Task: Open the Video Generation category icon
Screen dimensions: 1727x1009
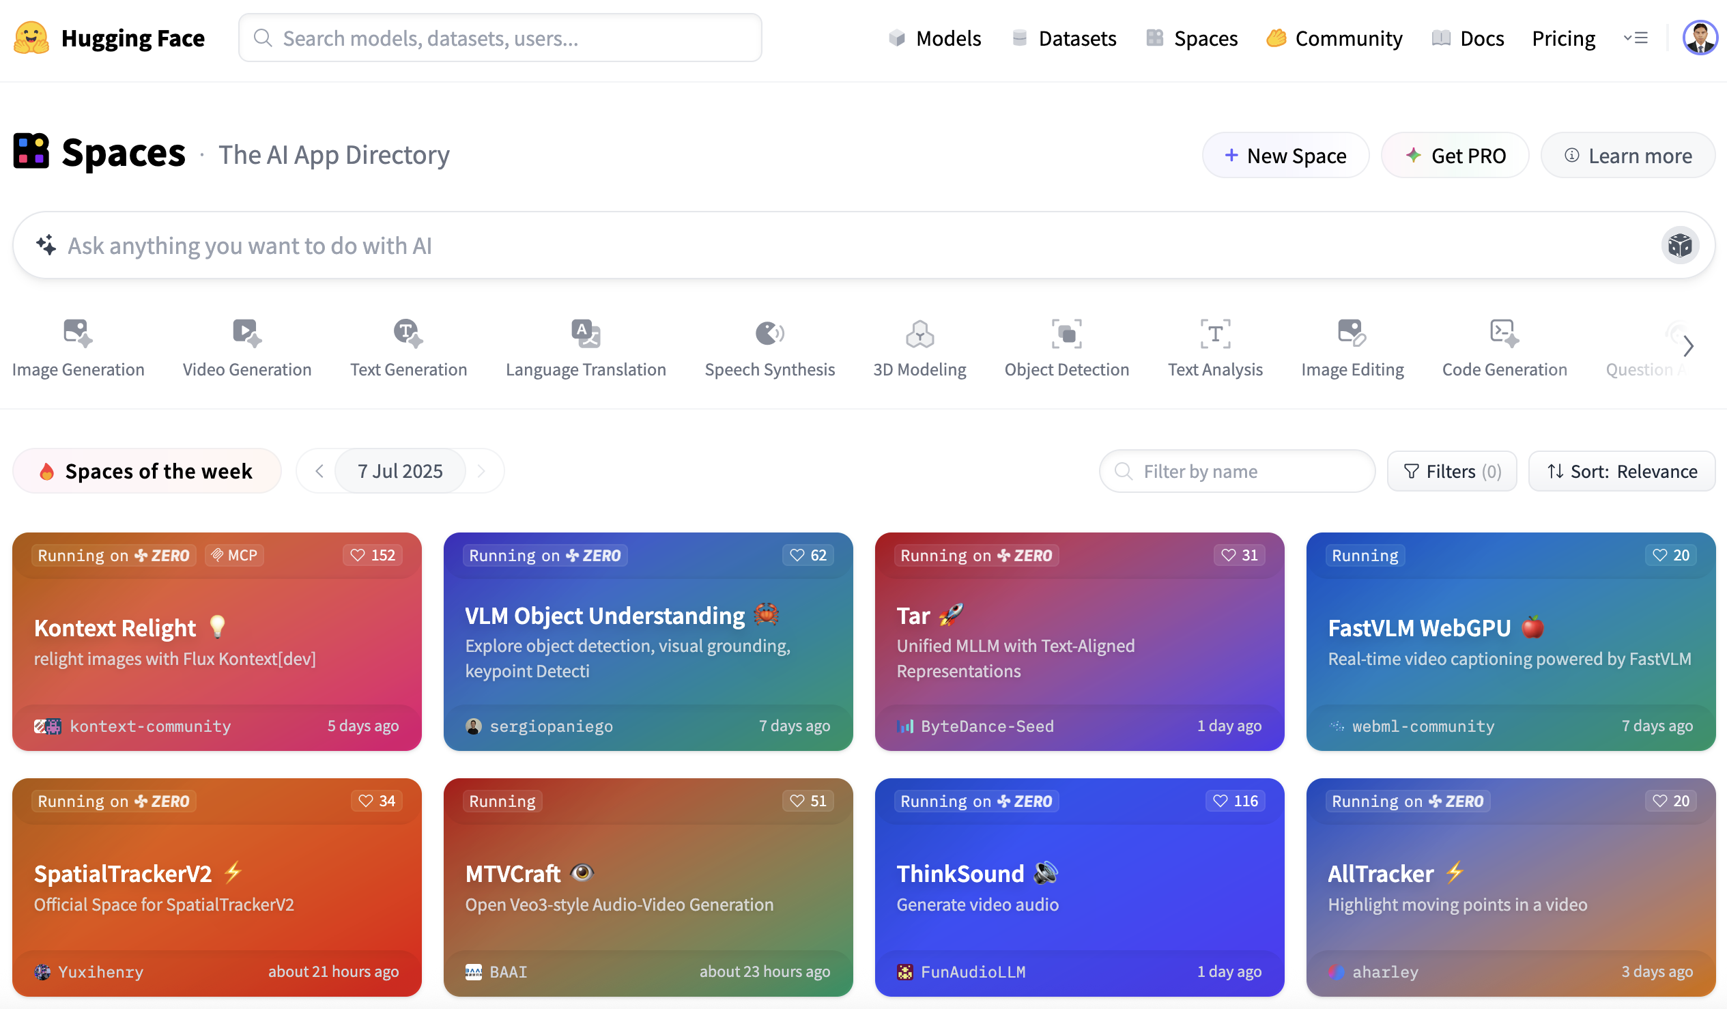Action: point(246,333)
